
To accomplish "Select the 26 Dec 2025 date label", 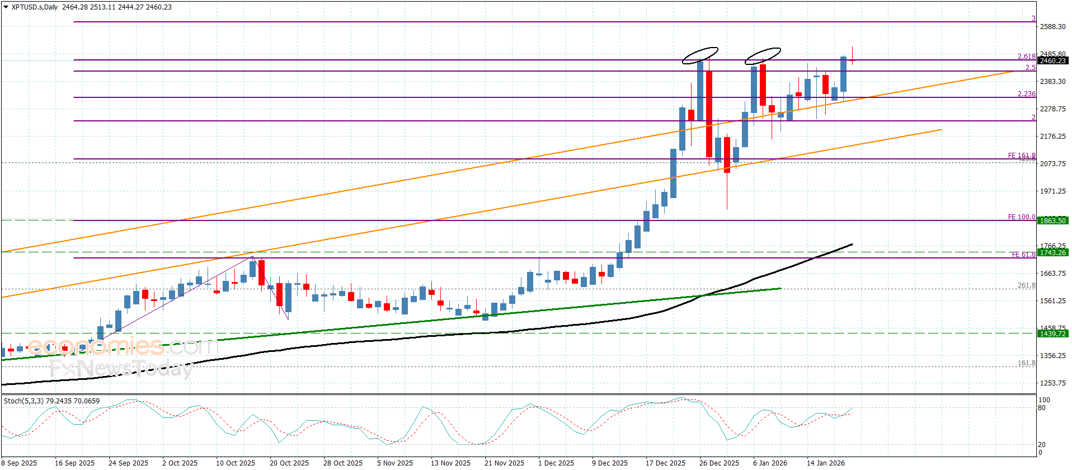I will pyautogui.click(x=719, y=463).
